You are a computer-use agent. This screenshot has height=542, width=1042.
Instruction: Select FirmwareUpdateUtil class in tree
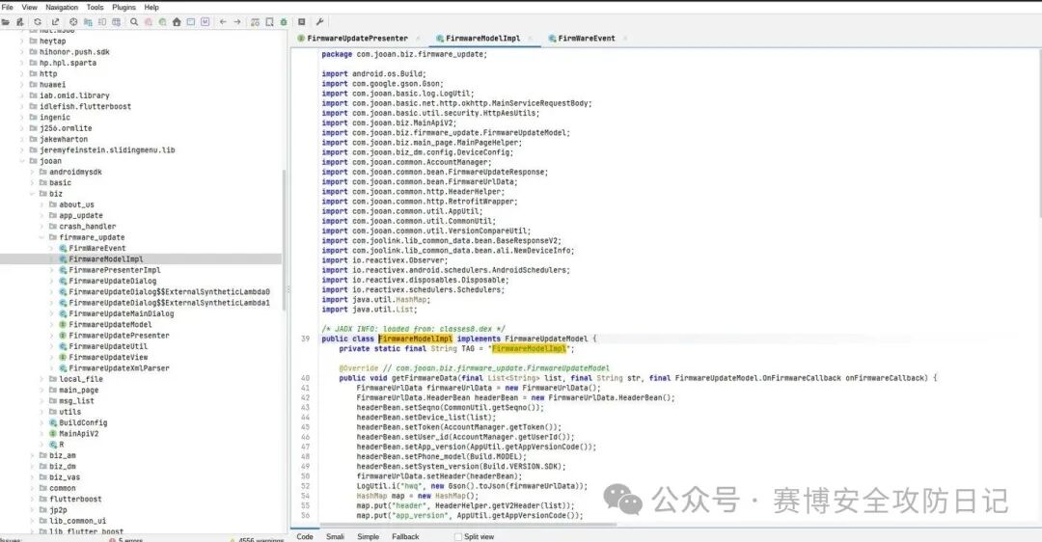tap(108, 346)
